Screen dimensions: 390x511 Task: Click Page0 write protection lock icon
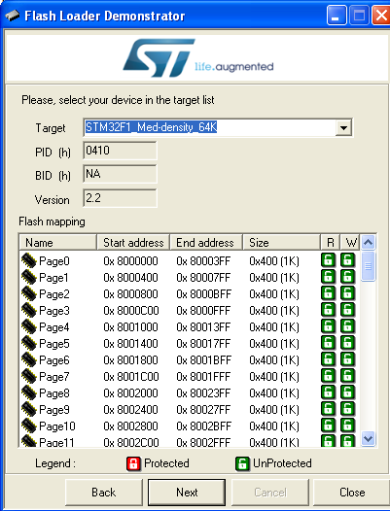point(347,260)
